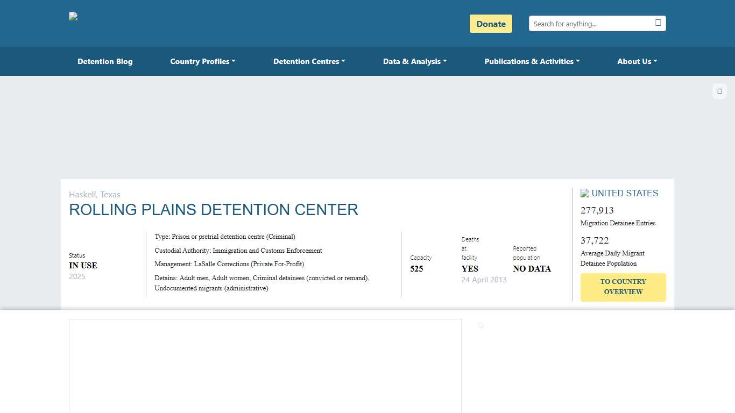Click the Global Detention Project logo
The image size is (735, 413).
click(73, 16)
